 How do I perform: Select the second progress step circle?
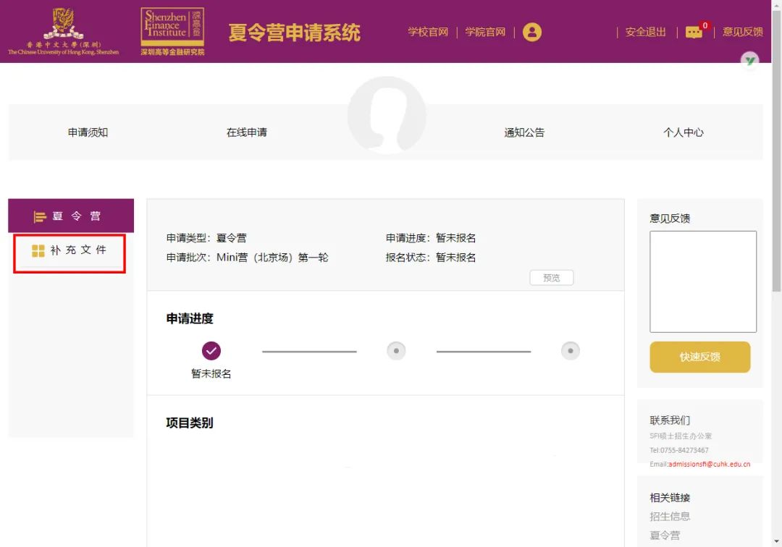[396, 351]
